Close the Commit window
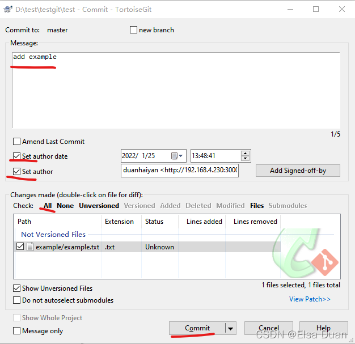 pos(342,9)
